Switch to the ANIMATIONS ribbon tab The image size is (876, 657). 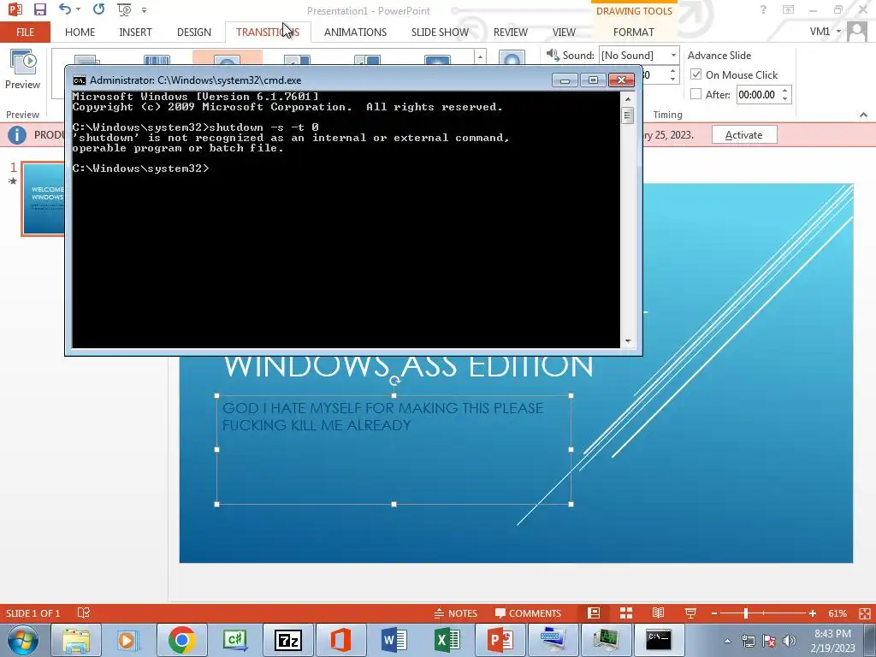pos(355,32)
